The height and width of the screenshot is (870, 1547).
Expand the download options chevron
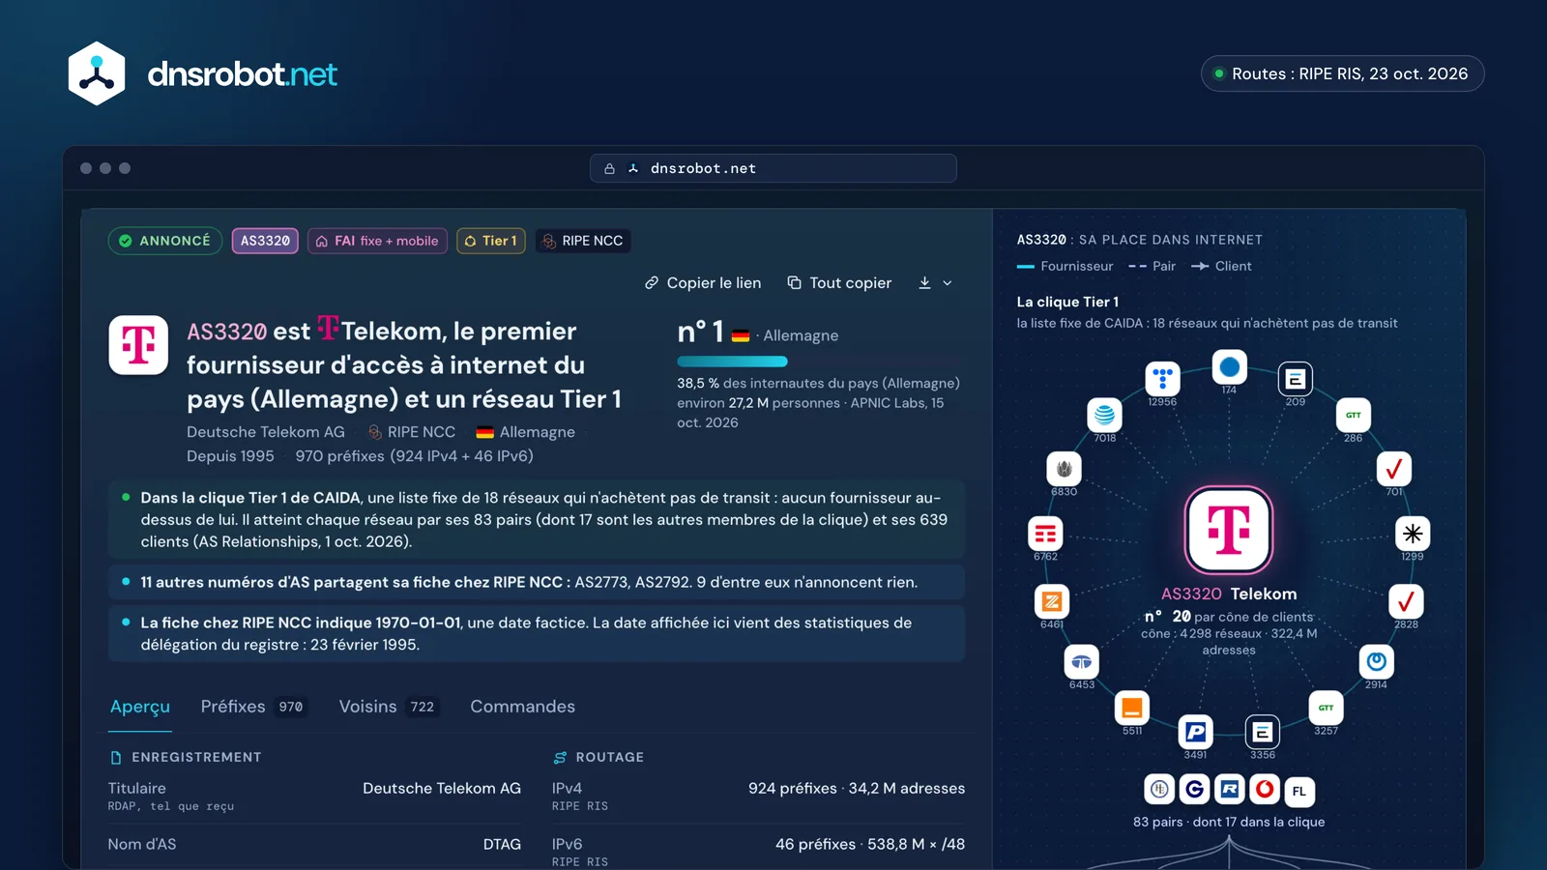pyautogui.click(x=948, y=283)
